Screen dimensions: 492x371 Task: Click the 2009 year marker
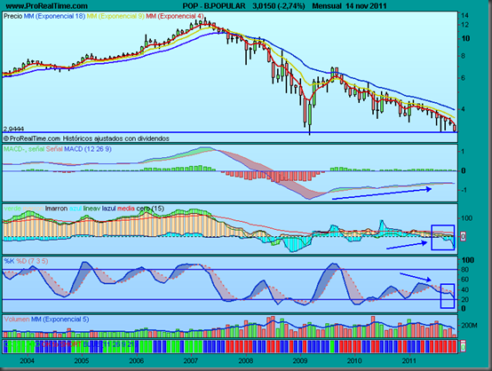pos(300,360)
